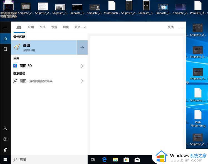Select first Snipaste_2 thumbnail in top row
Screen dimensions: 208x164
26,8
